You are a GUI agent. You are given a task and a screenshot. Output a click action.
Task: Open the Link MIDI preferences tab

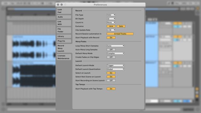coord(64,23)
